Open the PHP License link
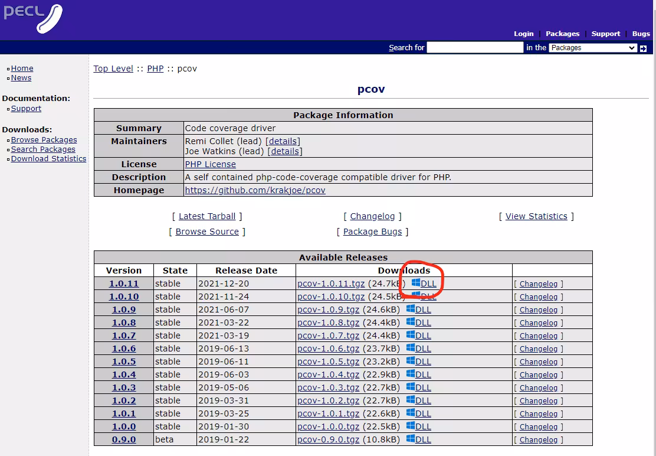The width and height of the screenshot is (656, 456). coord(211,165)
